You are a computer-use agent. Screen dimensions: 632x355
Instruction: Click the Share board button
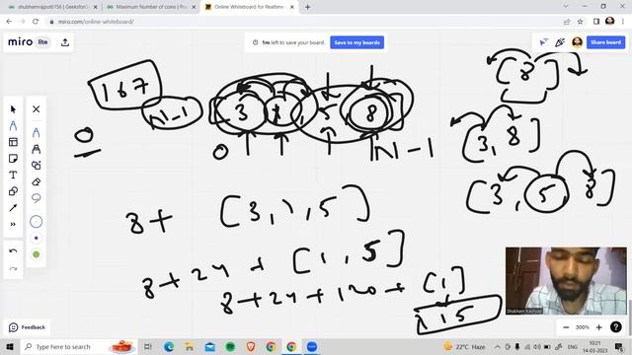pos(605,42)
